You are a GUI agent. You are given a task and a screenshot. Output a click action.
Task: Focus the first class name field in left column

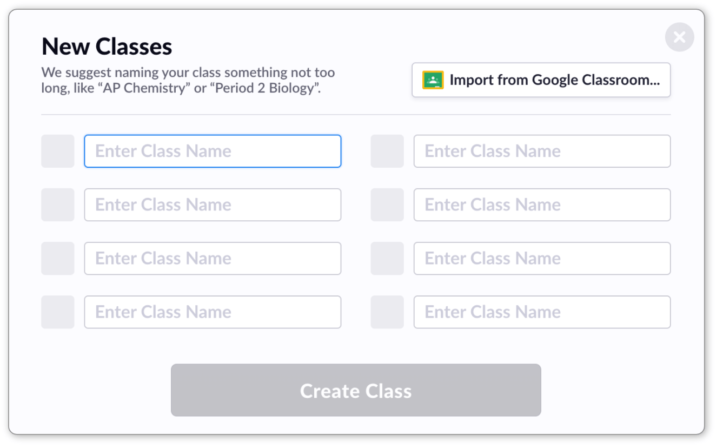pos(213,151)
